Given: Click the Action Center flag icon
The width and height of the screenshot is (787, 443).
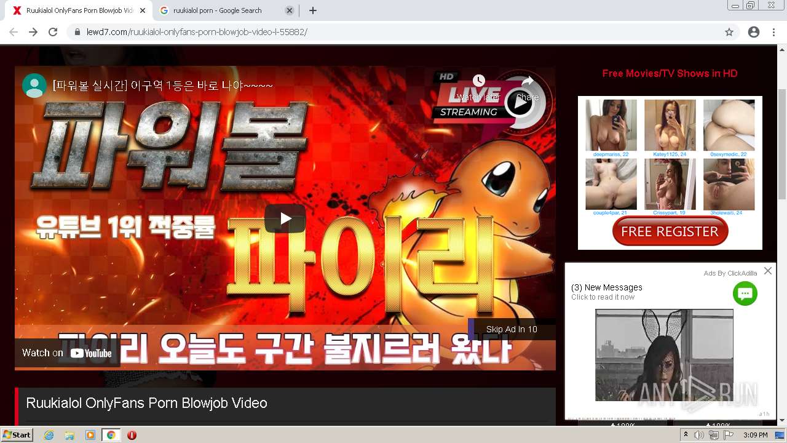Looking at the screenshot, I should [x=729, y=435].
